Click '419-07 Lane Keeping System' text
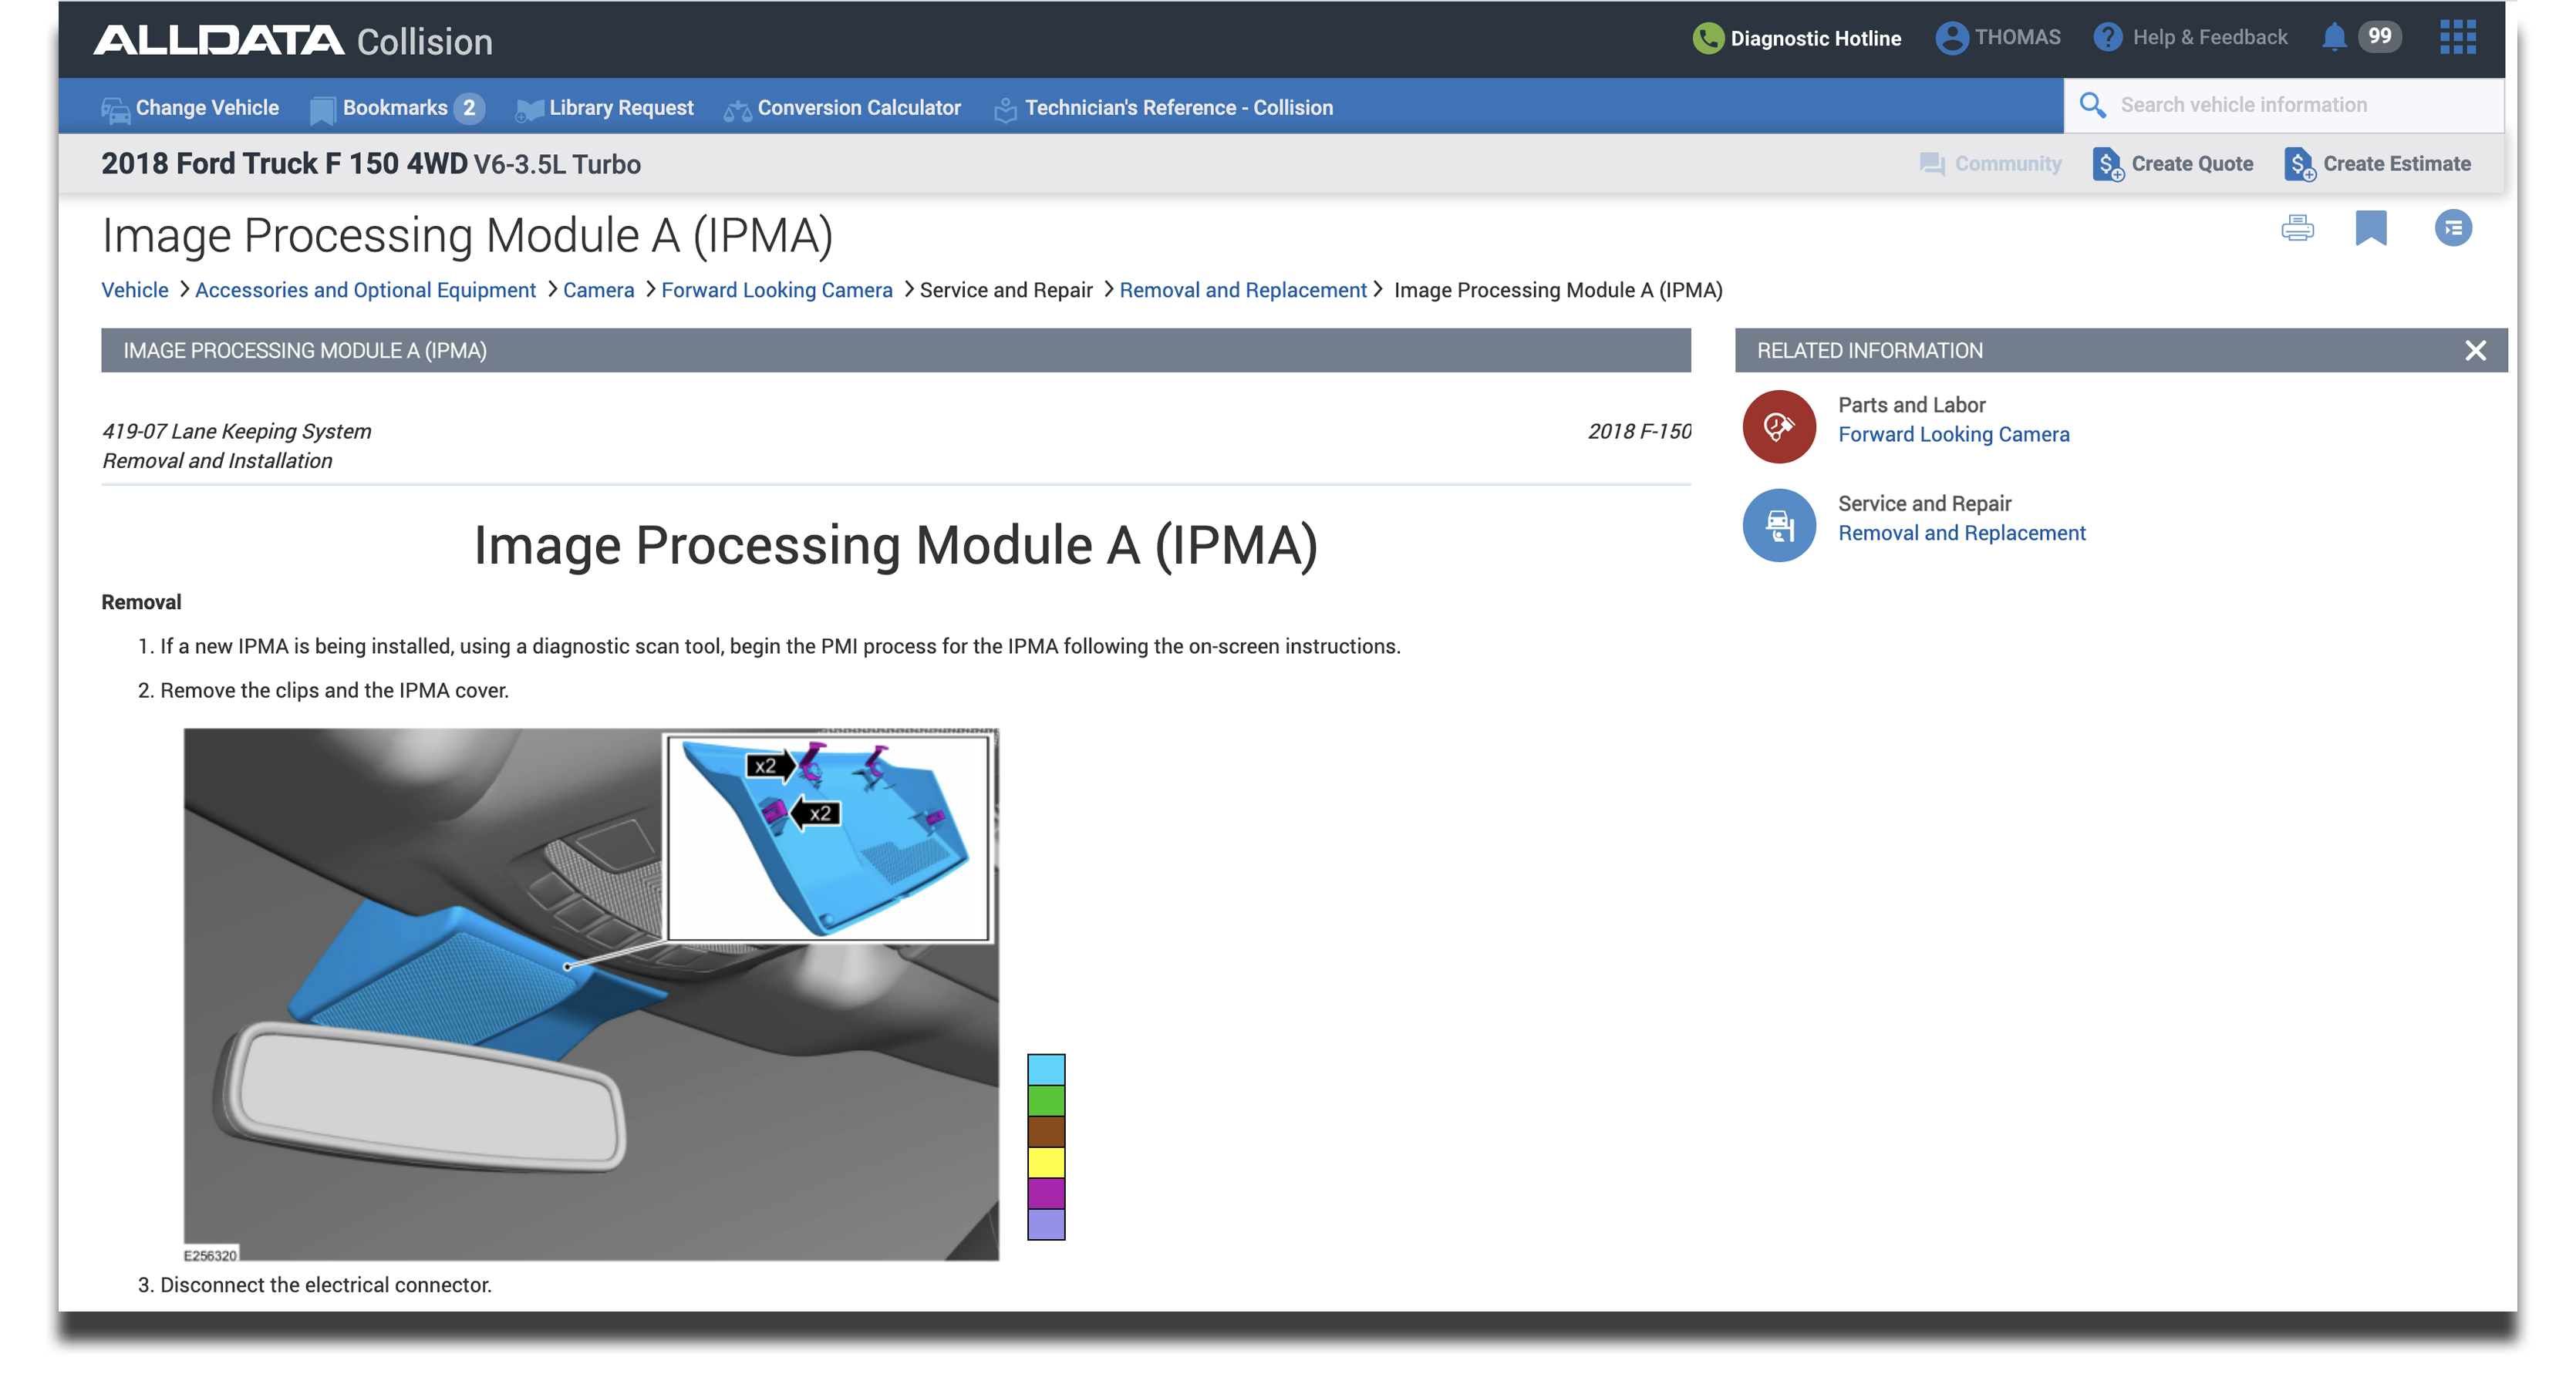 coord(236,431)
